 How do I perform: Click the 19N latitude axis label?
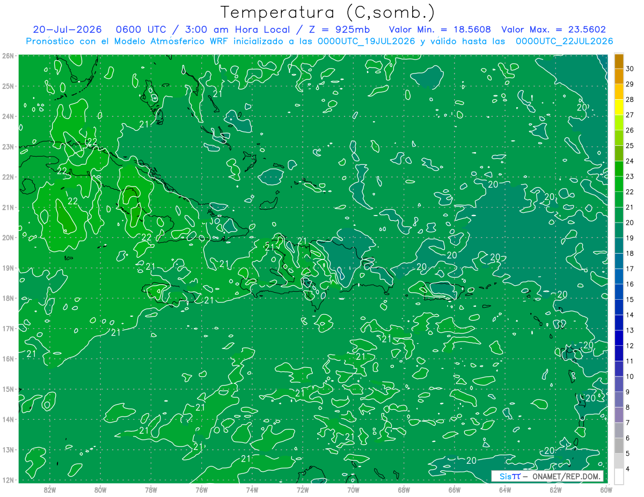click(8, 268)
